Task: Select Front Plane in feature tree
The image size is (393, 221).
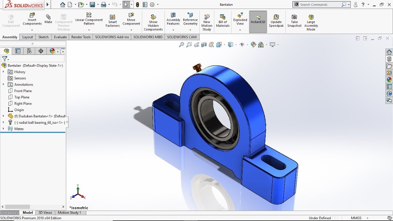Action: pyautogui.click(x=23, y=91)
